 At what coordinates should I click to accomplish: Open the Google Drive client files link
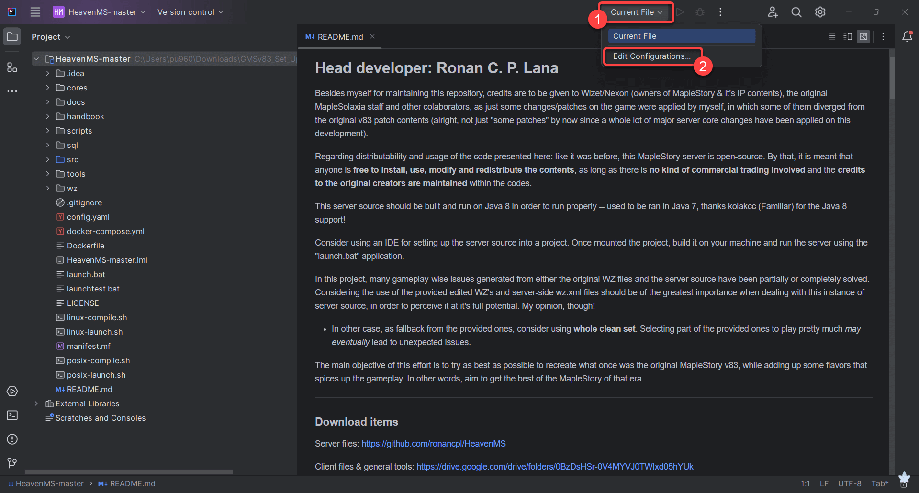(x=555, y=467)
